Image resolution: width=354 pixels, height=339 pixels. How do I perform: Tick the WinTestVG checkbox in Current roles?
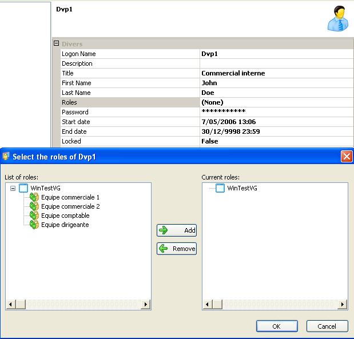(220, 188)
